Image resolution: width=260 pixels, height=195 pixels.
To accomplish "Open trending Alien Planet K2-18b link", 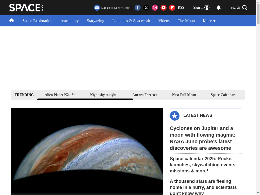I will point(60,95).
